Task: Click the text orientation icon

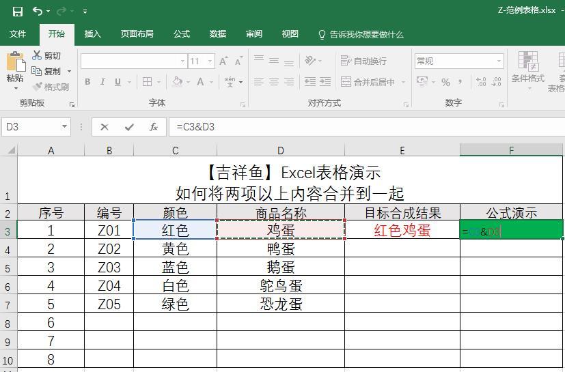Action: (x=310, y=61)
